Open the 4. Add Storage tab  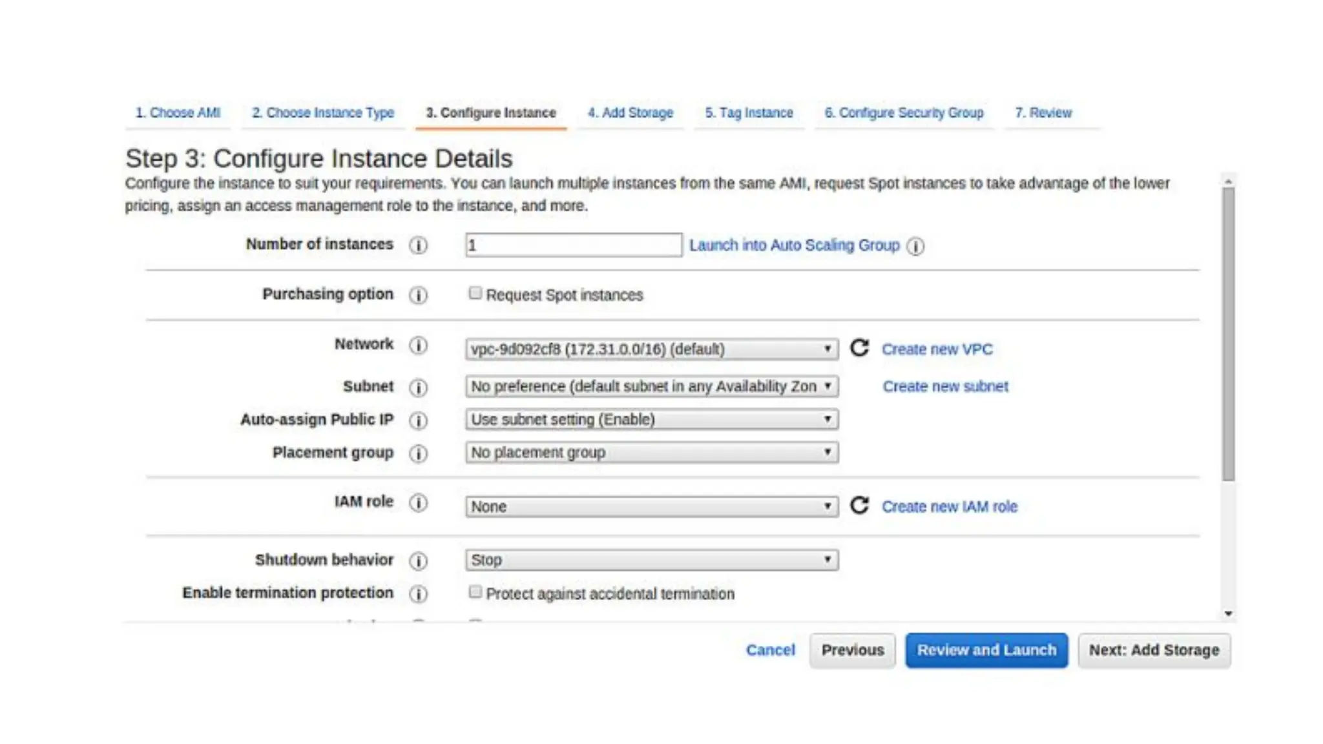(x=630, y=113)
